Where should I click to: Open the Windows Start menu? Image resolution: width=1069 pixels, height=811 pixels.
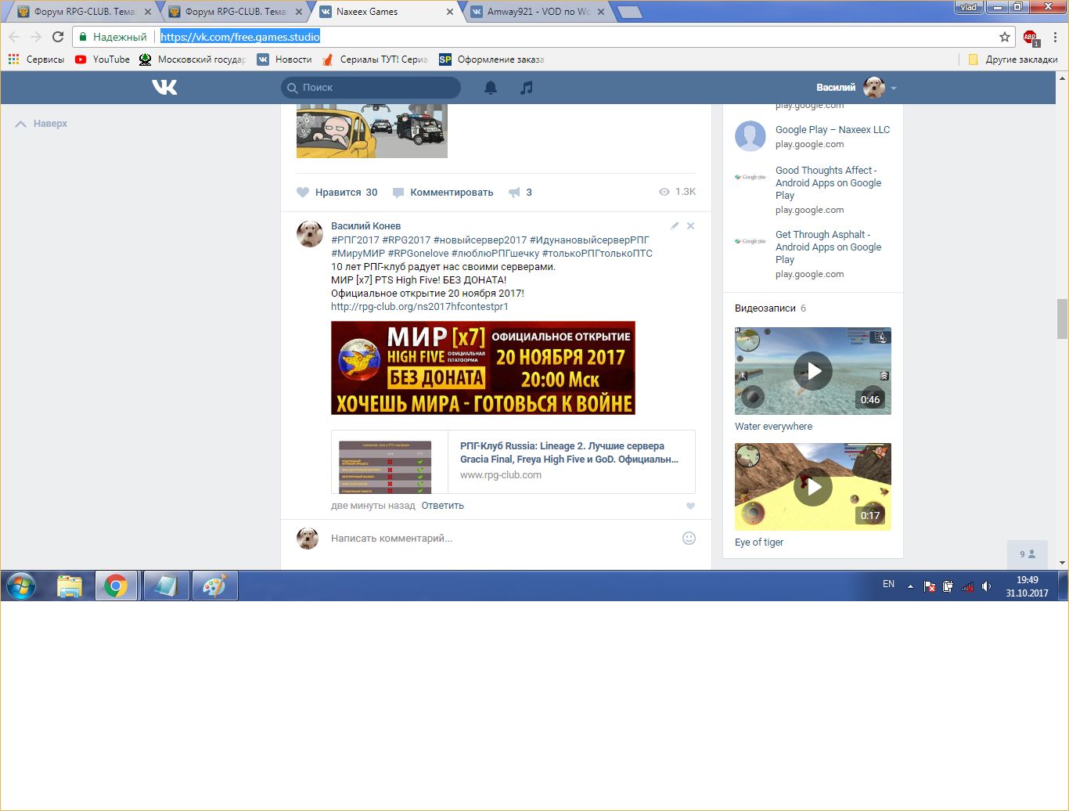pyautogui.click(x=21, y=586)
